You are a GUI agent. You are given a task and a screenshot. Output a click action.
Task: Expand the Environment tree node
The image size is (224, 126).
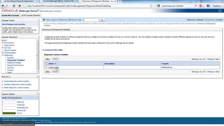(3, 43)
